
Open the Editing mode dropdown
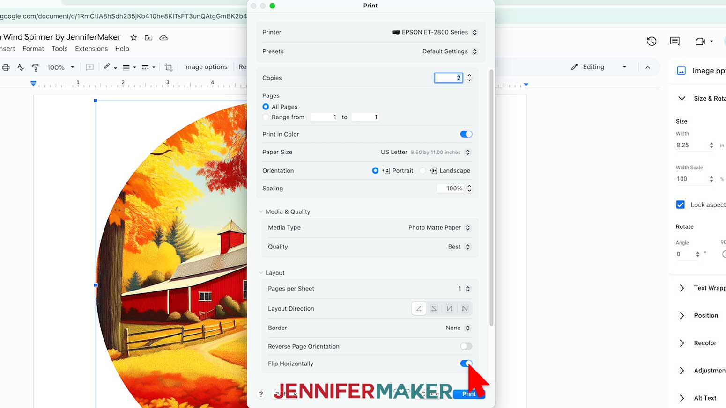click(x=599, y=67)
